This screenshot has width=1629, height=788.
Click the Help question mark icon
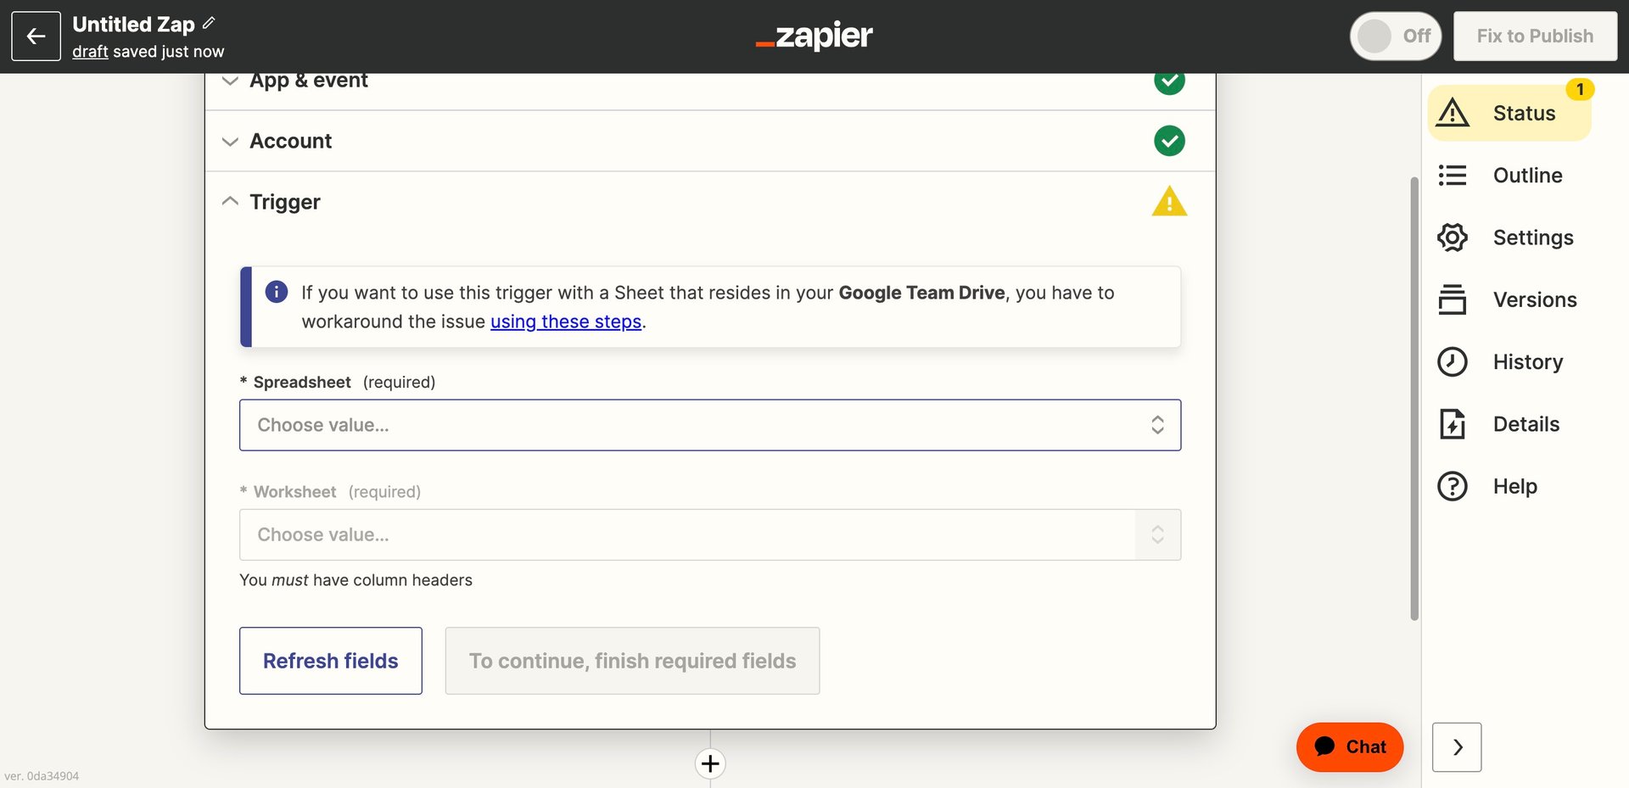(x=1453, y=486)
